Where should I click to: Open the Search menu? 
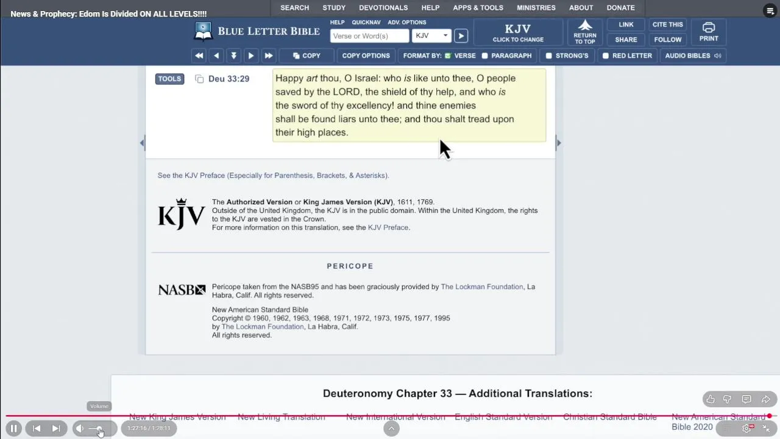pos(294,8)
